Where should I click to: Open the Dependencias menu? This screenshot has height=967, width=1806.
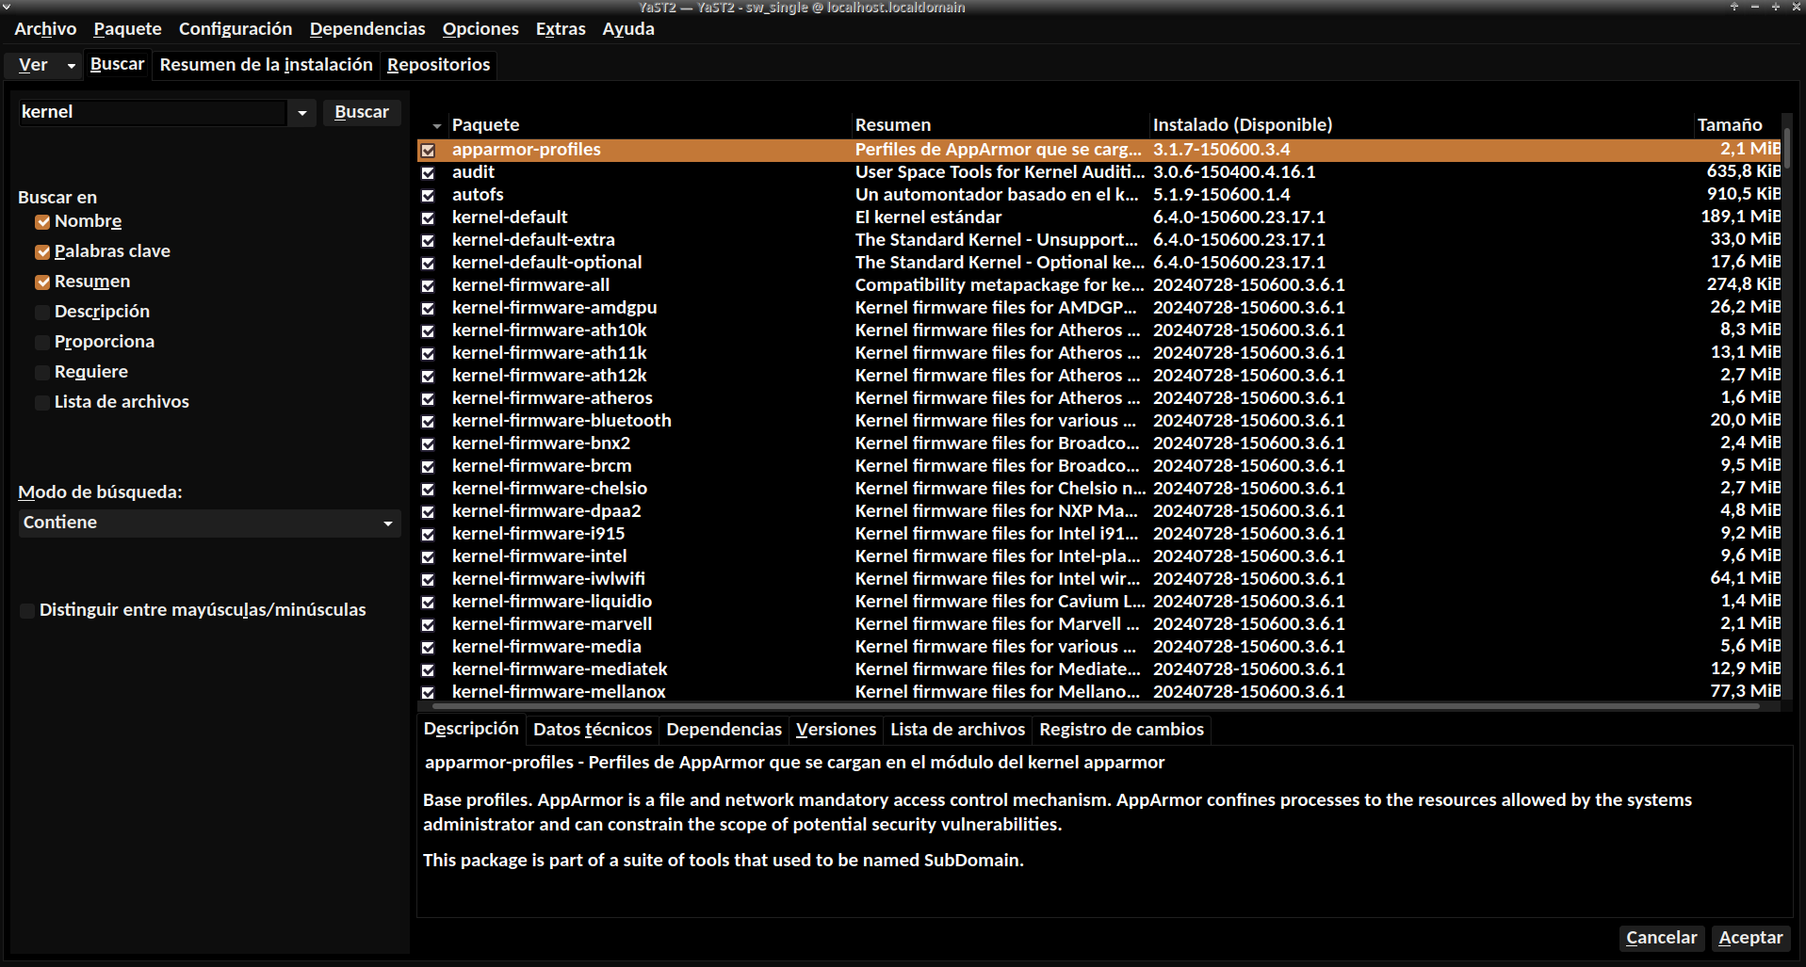coord(367,29)
